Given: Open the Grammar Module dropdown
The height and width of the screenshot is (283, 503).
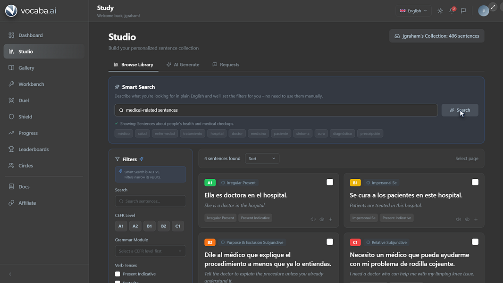Looking at the screenshot, I should point(151,251).
